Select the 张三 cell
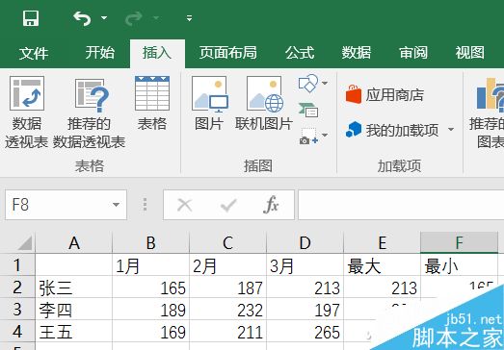504x350 pixels. (x=74, y=287)
